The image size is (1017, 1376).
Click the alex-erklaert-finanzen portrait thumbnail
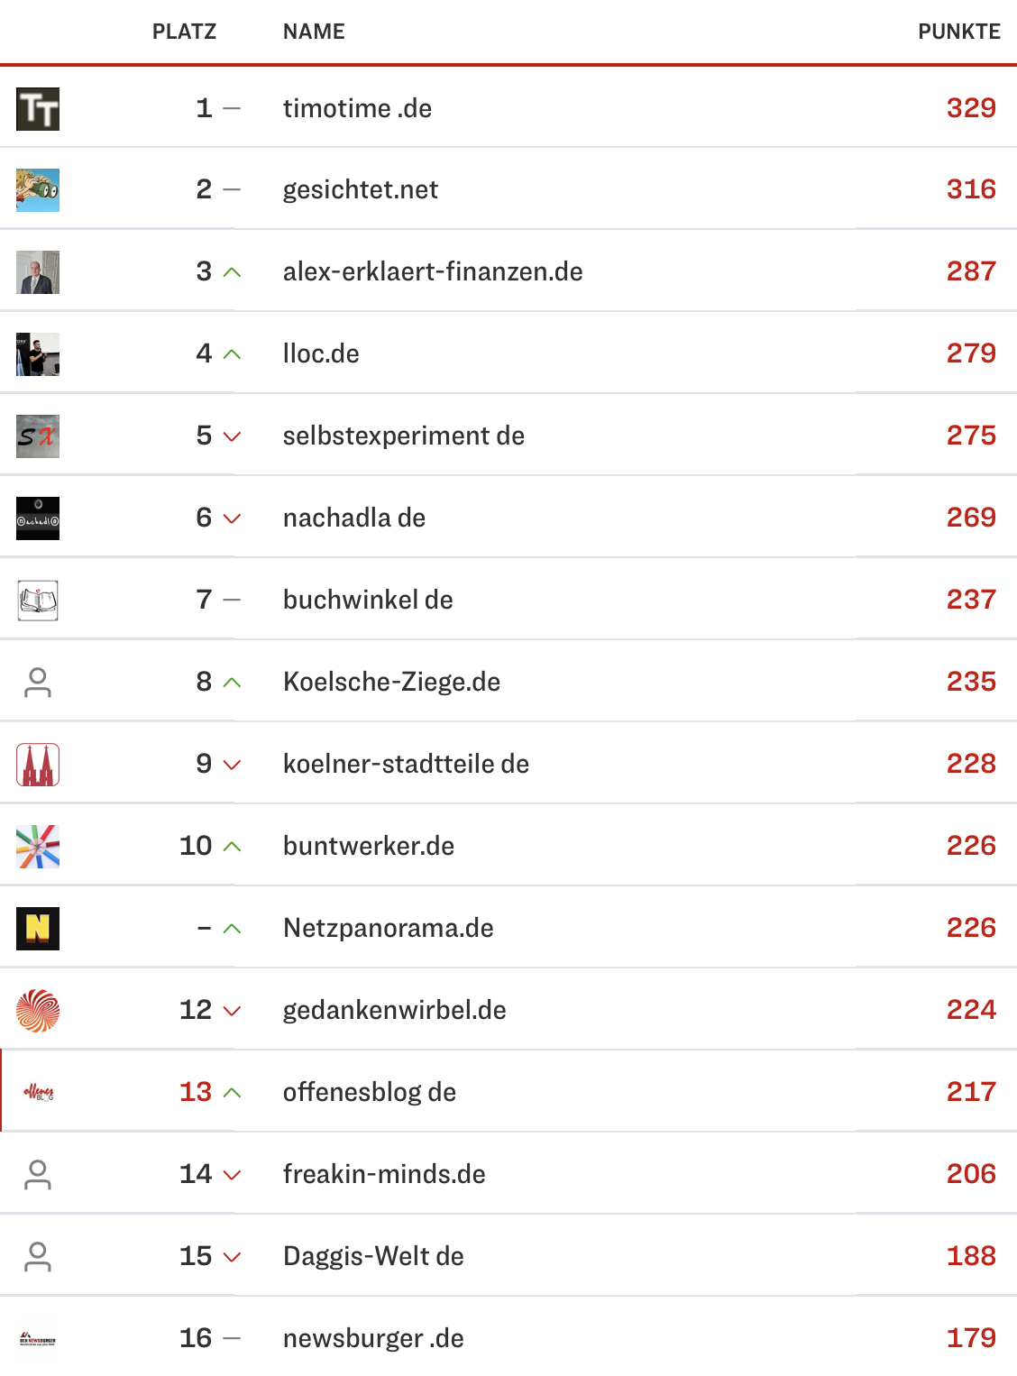38,272
